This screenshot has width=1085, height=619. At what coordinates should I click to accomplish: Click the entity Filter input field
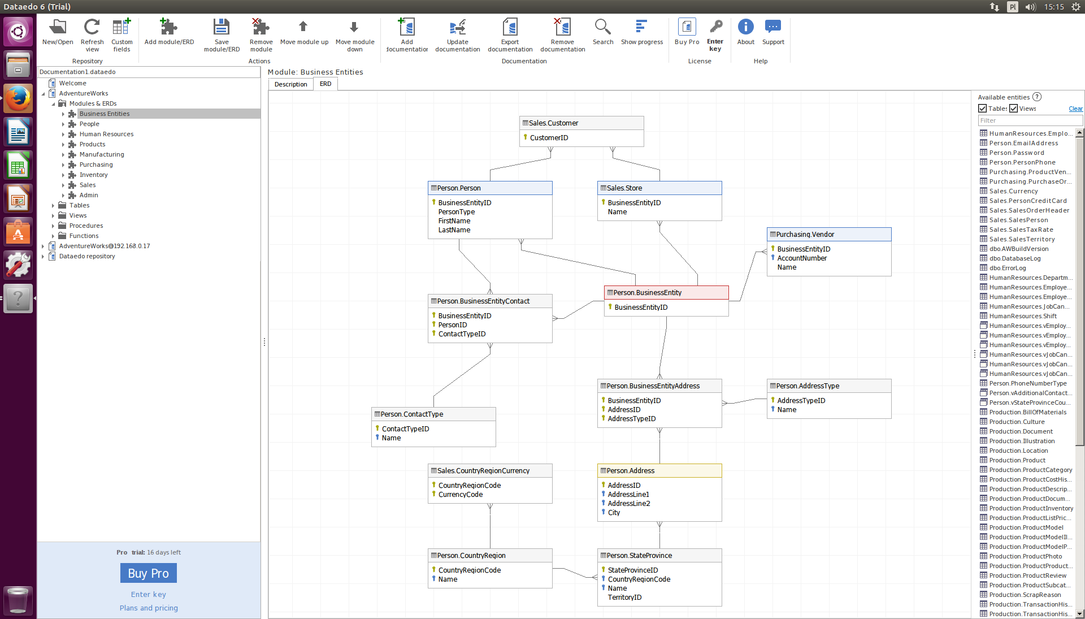(1030, 120)
